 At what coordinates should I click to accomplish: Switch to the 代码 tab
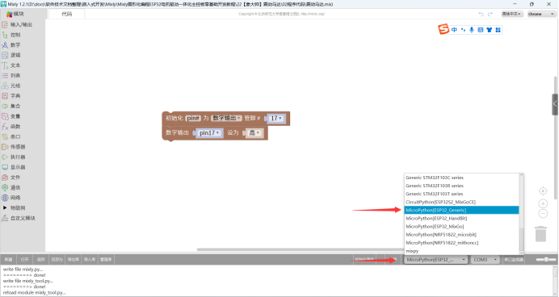point(67,14)
